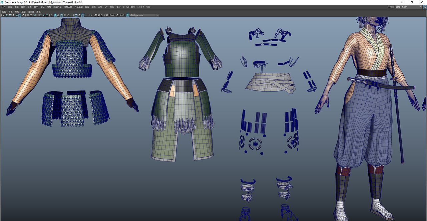
Task: Click the gamma value field 1.00
Action: click(x=122, y=15)
